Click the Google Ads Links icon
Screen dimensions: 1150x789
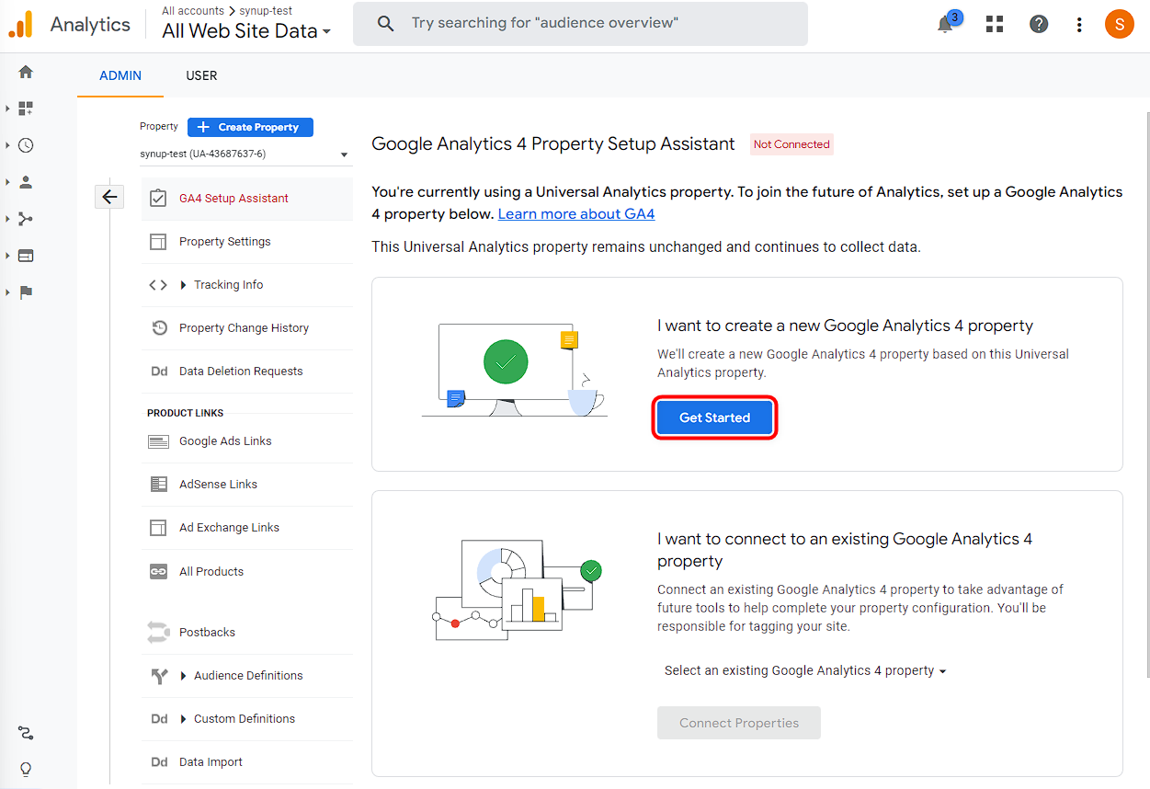[x=159, y=441]
